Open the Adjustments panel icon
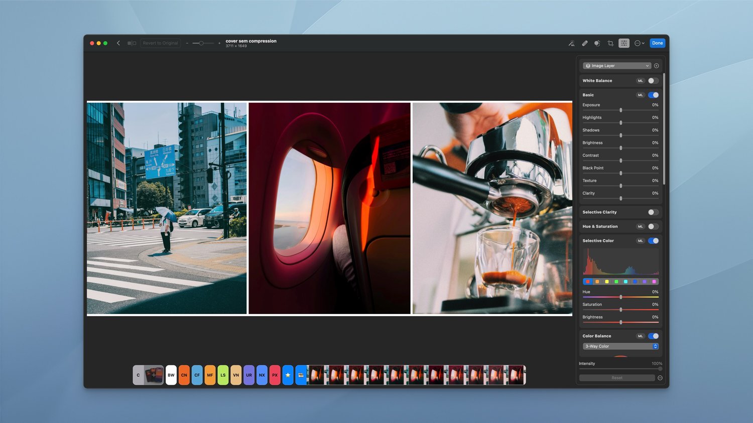Image resolution: width=753 pixels, height=423 pixels. click(x=623, y=43)
